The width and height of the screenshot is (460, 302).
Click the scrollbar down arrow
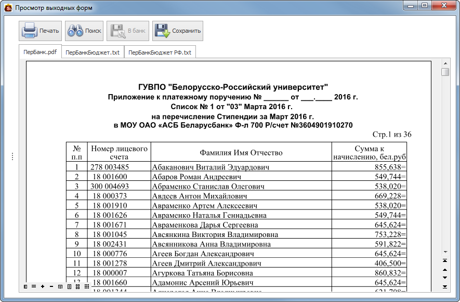(x=445, y=252)
